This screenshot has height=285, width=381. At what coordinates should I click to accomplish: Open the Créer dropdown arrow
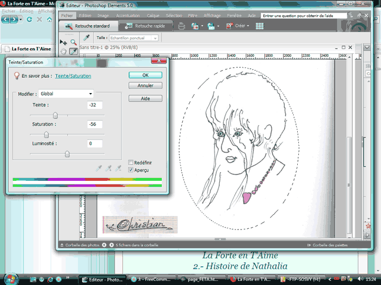248,26
